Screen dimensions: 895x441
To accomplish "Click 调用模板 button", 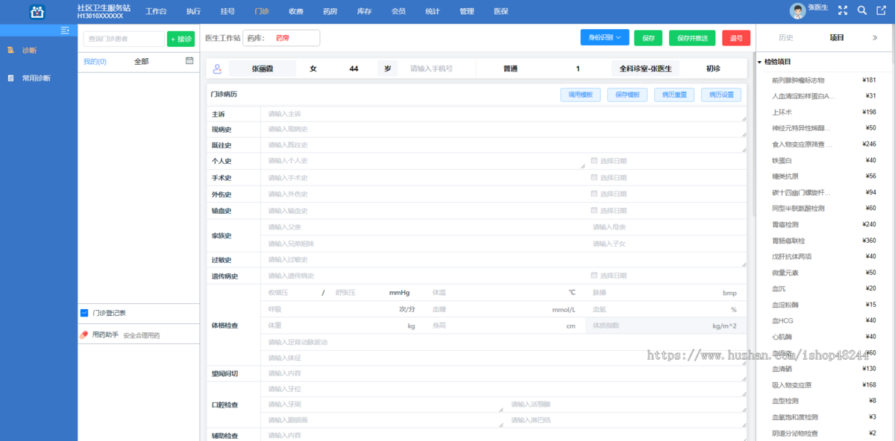I will tap(580, 95).
